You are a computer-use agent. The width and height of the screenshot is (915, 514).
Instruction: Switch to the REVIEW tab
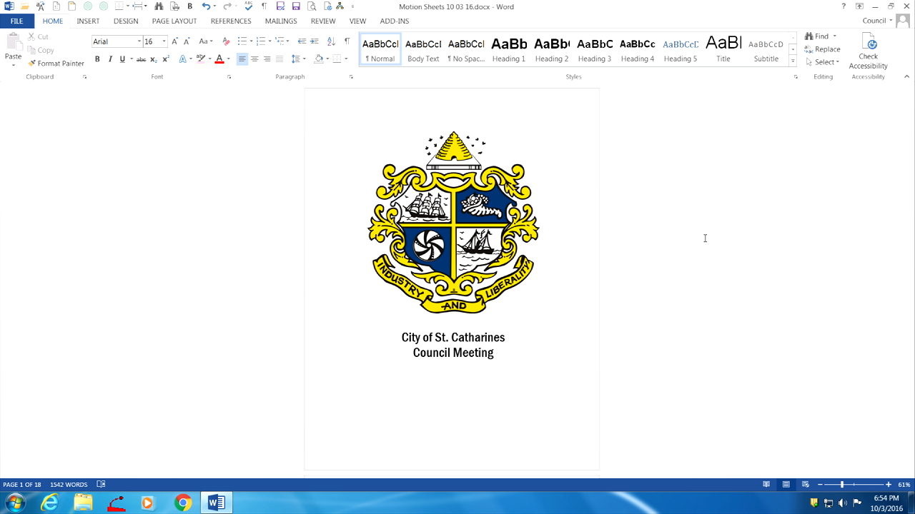(323, 21)
